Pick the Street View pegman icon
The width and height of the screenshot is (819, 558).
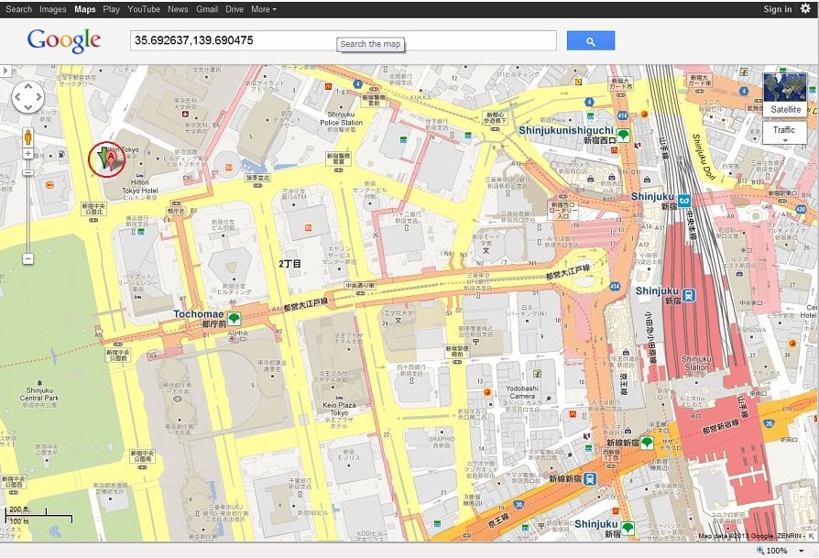27,137
